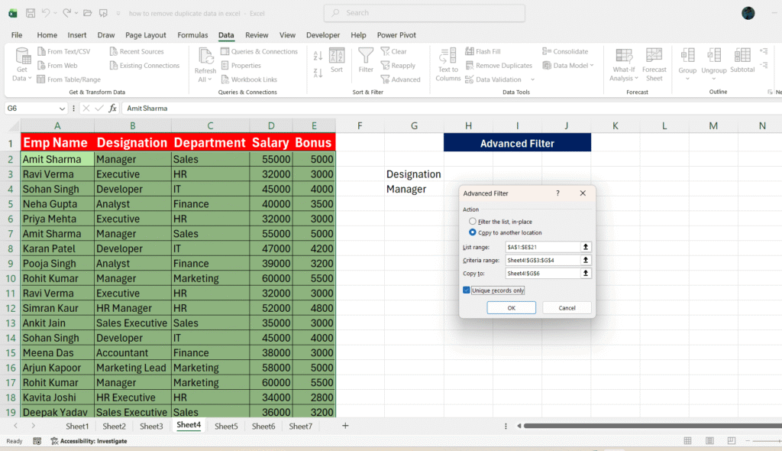
Task: Open Recent Sources
Action: [137, 51]
